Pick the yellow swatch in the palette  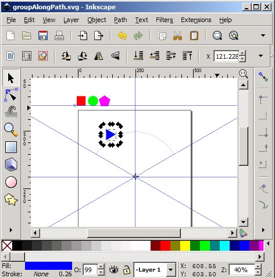pos(185,245)
